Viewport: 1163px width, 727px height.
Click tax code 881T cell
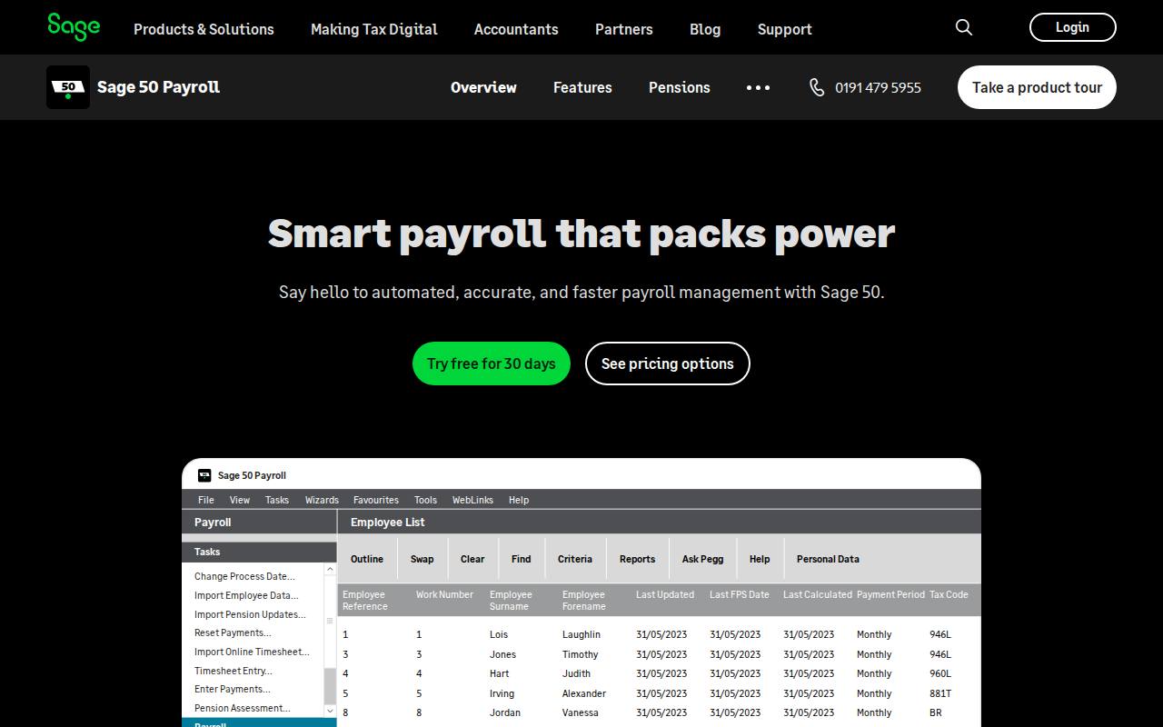(x=940, y=693)
